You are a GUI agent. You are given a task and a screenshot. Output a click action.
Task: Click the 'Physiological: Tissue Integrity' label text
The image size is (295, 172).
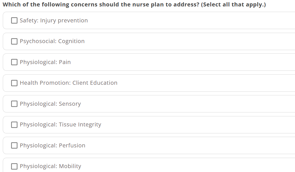click(x=60, y=125)
